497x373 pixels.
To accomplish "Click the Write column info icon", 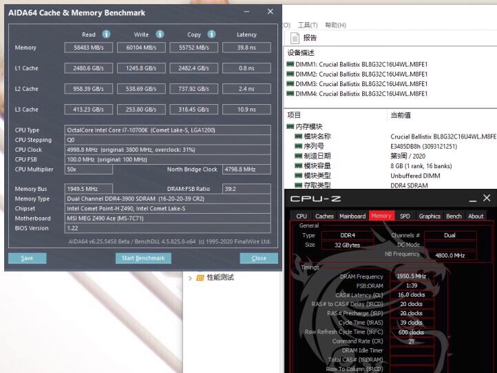I will (x=160, y=34).
